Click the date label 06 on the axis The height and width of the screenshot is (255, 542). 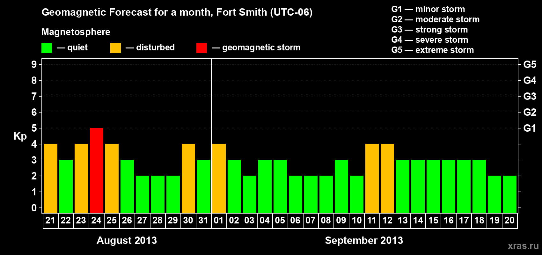[x=295, y=220]
